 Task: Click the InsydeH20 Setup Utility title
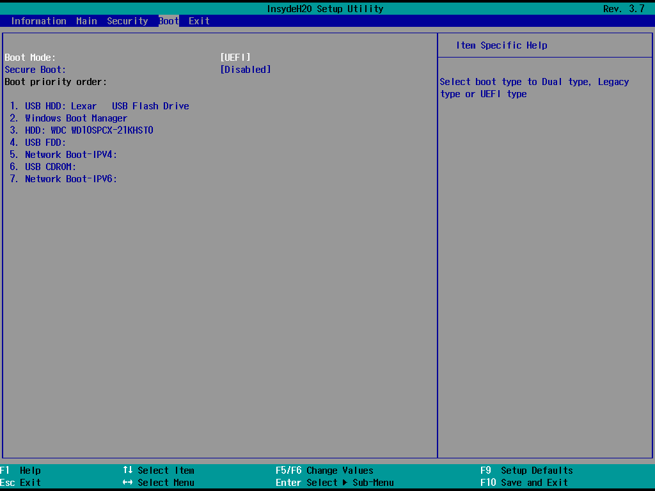click(x=325, y=9)
